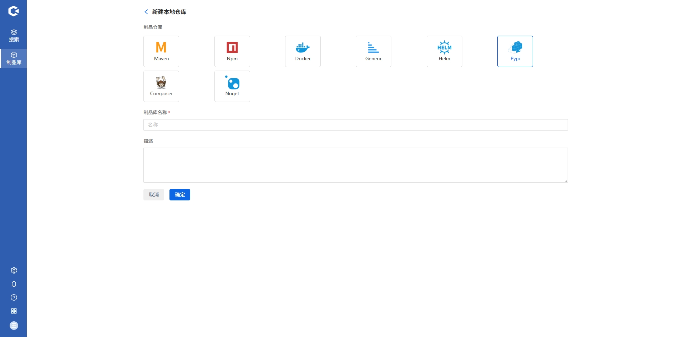Click the 取消 cancel button
The image size is (685, 337).
pos(154,195)
